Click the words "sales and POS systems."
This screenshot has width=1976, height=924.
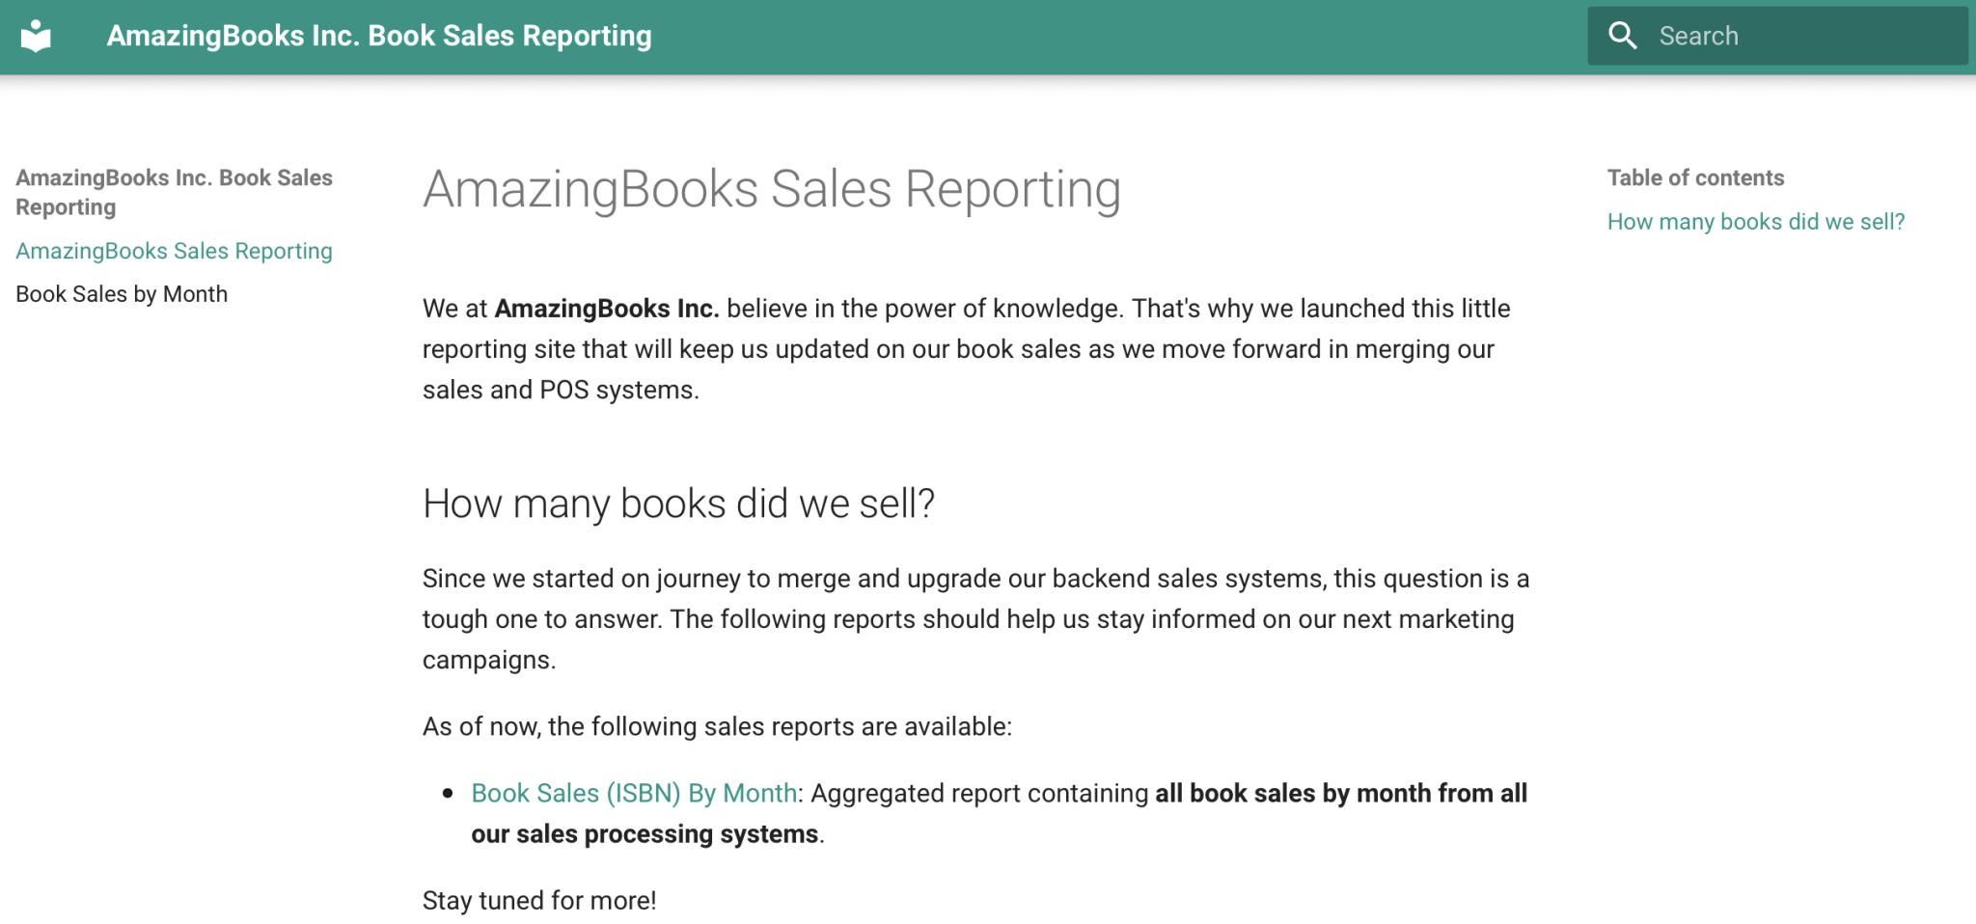[x=561, y=390]
